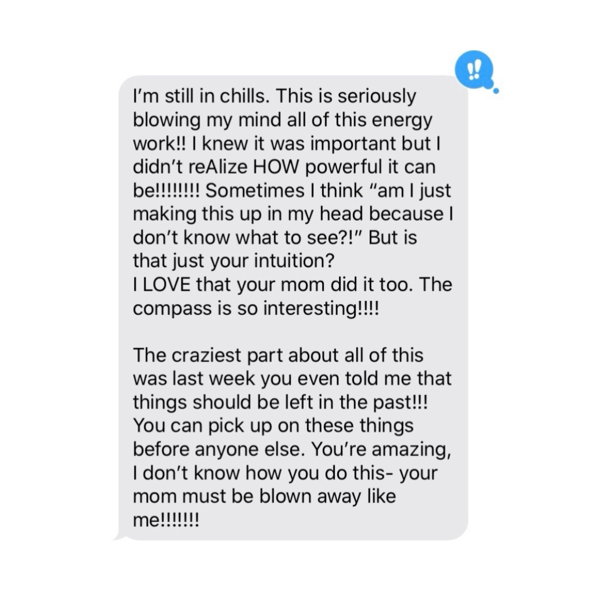Screen dimensions: 603x603
Task: Click the phrase "was last week"
Action: point(194,379)
